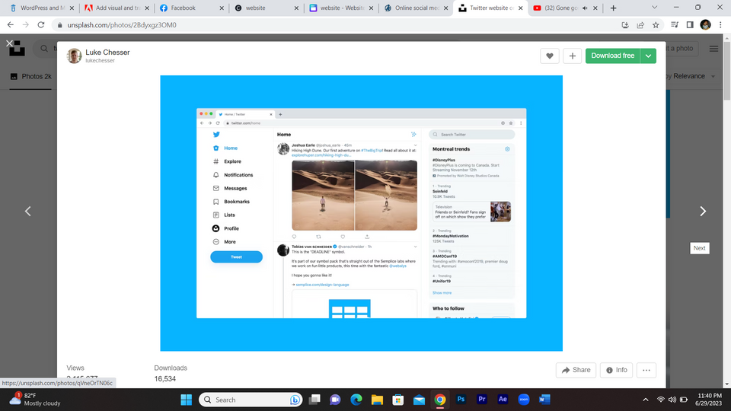Click the Twitter screenshot photo to zoom

(361, 213)
